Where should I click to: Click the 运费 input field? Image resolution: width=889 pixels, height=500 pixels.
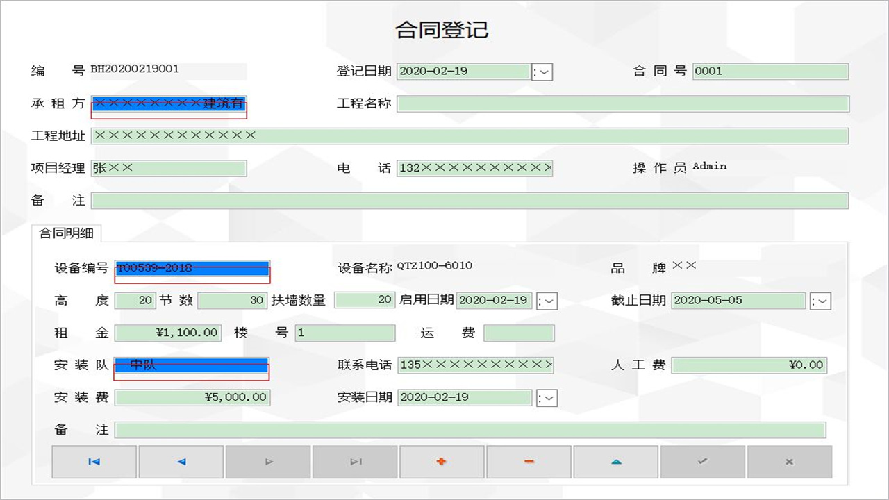[x=519, y=333]
